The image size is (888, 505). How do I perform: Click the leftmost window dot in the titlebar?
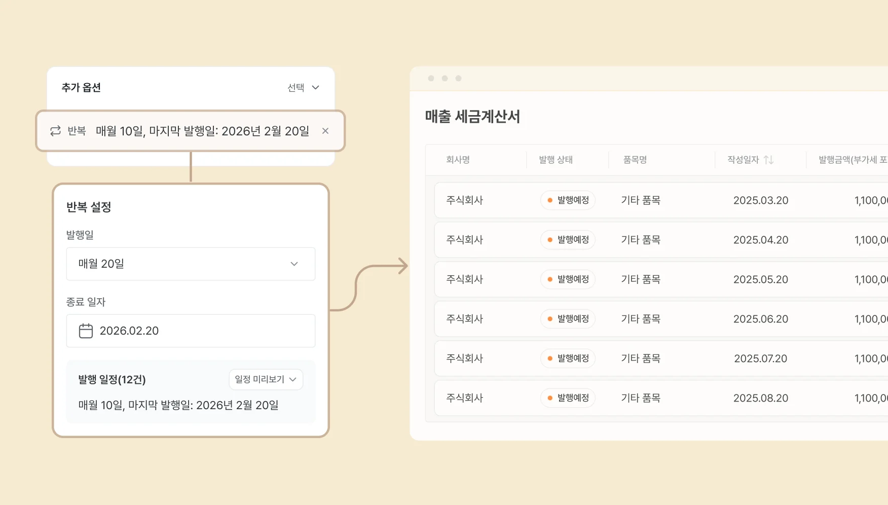click(x=431, y=78)
